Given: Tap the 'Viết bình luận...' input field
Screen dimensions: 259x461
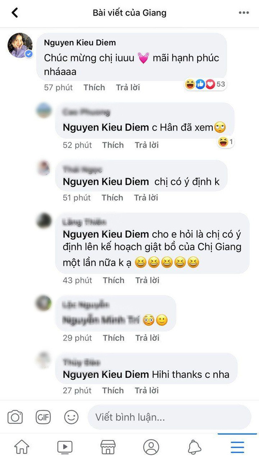Looking at the screenshot, I should (x=167, y=417).
